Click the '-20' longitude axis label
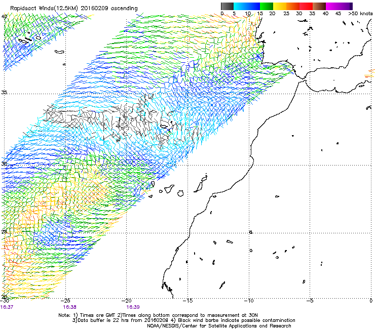The width and height of the screenshot is (375, 329). tap(127, 301)
